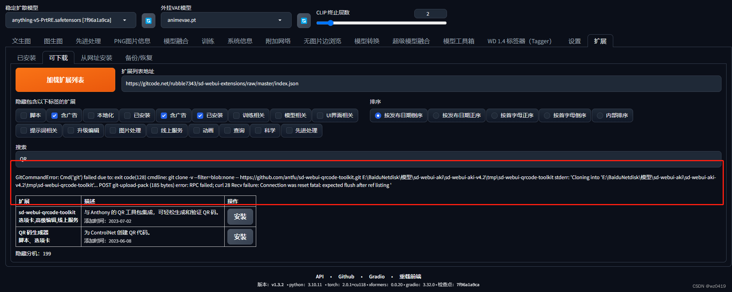Image resolution: width=732 pixels, height=292 pixels.
Task: Select the 扩展 tab
Action: [600, 41]
